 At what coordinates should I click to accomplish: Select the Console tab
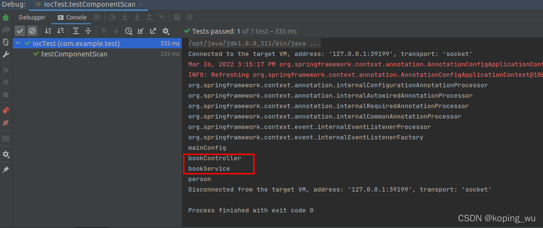pos(72,17)
